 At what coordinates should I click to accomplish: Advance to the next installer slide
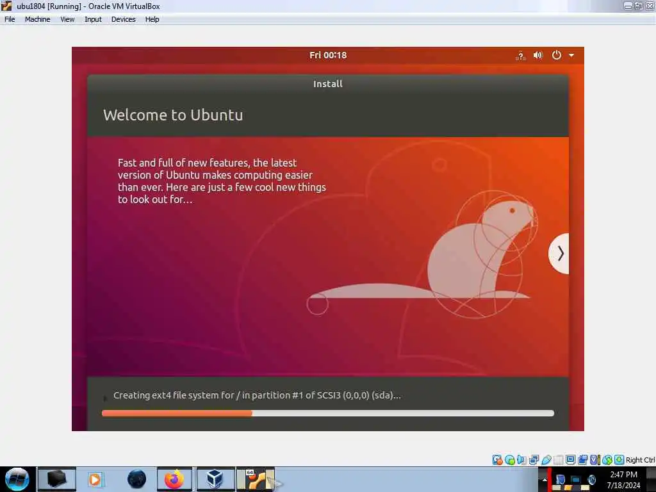tap(559, 254)
